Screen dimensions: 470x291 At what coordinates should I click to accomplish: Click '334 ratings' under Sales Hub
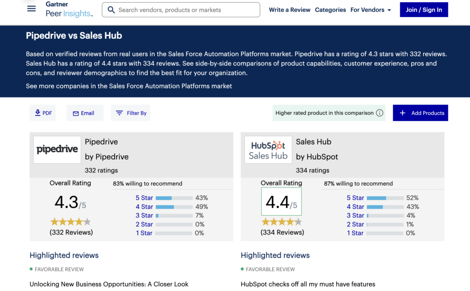coord(312,170)
